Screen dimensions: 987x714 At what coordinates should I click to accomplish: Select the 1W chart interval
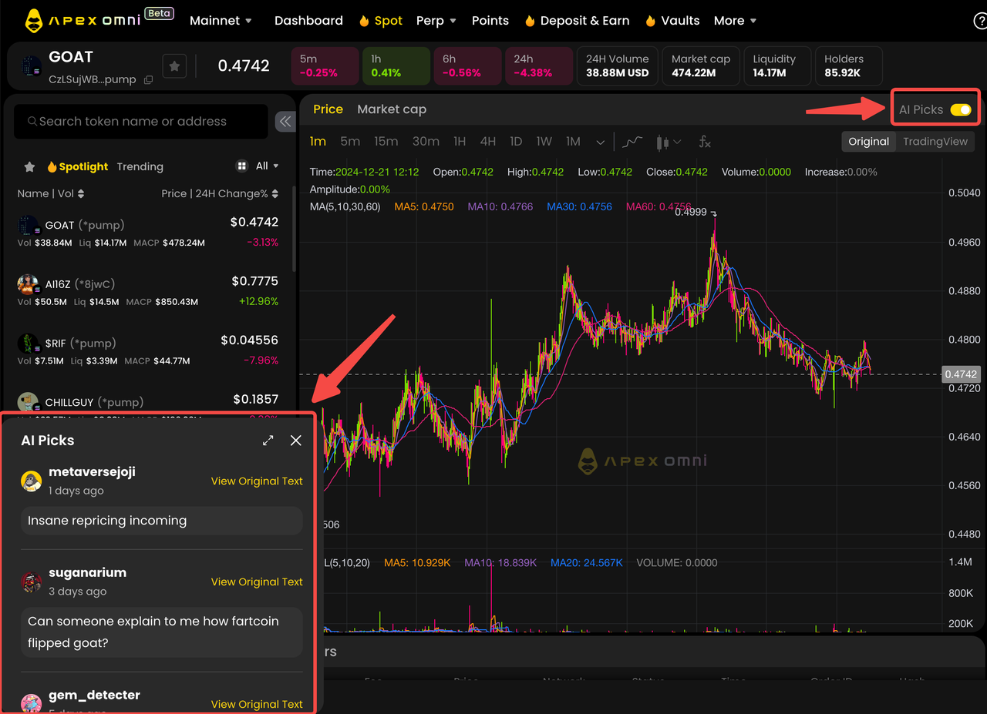click(x=544, y=142)
